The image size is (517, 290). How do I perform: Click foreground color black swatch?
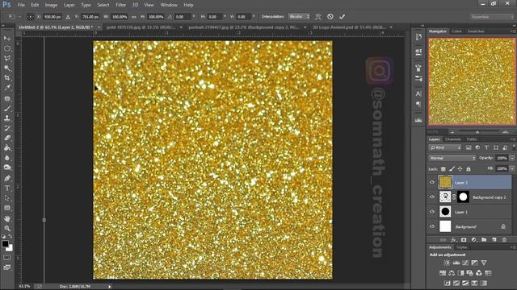pos(5,243)
